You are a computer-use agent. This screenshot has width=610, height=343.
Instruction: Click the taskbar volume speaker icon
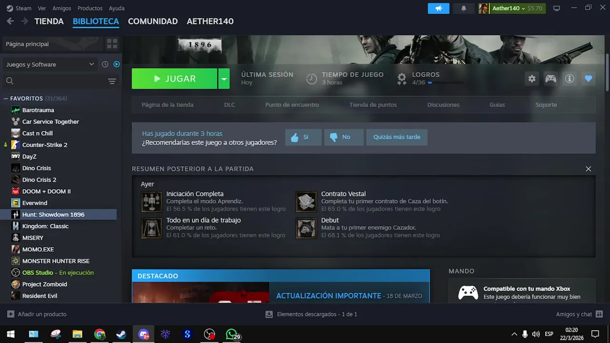click(x=536, y=334)
